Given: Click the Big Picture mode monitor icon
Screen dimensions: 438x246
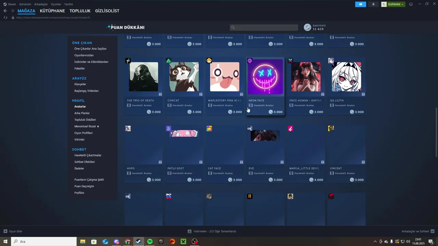Looking at the screenshot, I should pyautogui.click(x=411, y=4).
